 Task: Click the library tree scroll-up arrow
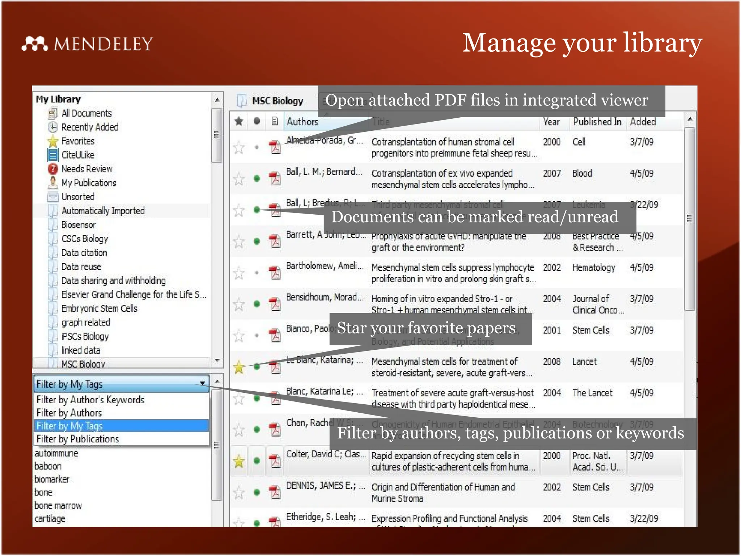pos(217,100)
